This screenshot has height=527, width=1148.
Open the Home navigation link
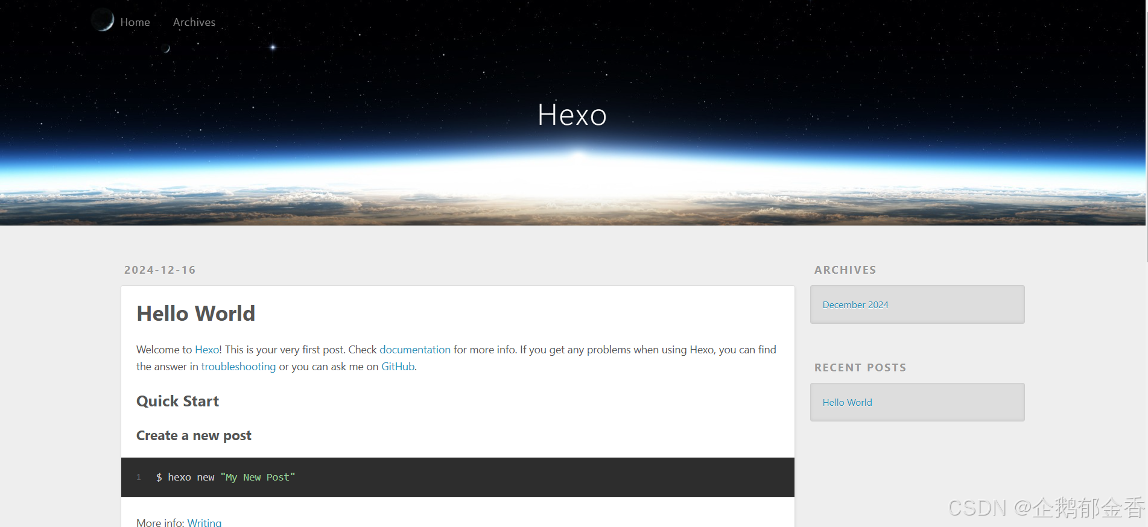pos(135,22)
